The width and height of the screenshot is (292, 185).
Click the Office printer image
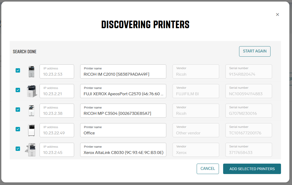[31, 130]
